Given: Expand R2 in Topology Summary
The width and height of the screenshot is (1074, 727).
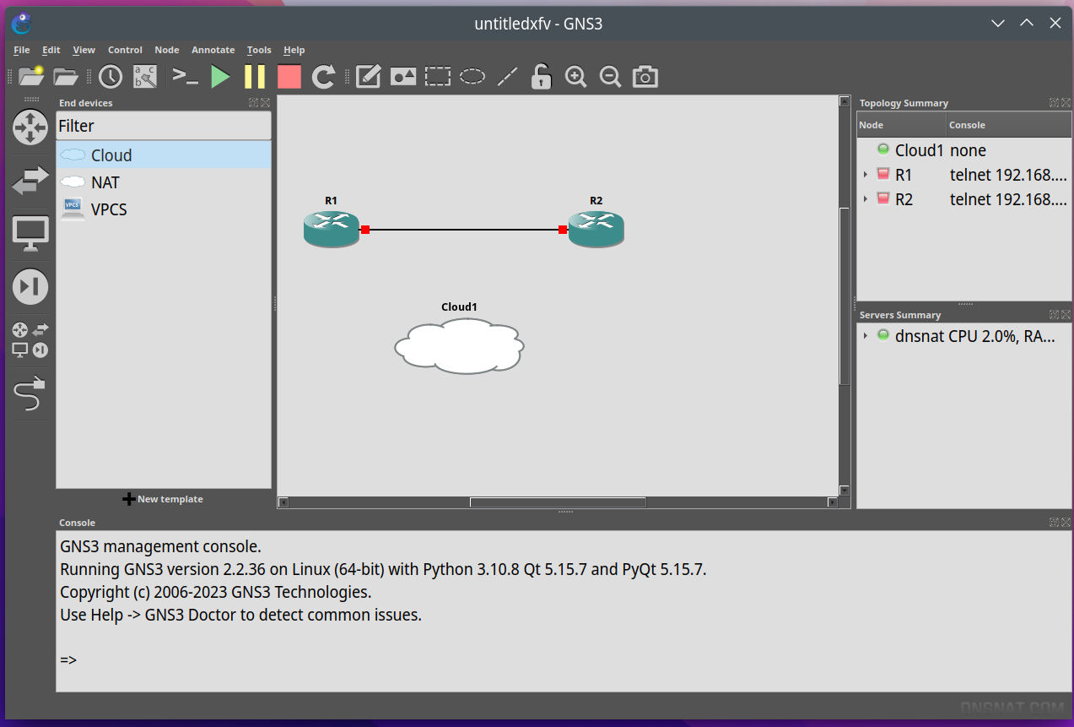Looking at the screenshot, I should pos(866,199).
